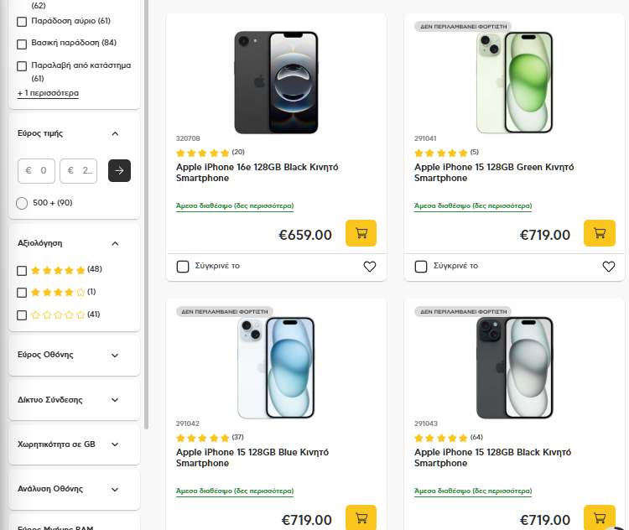Show '+ 1 περισσότερα' delivery options
Viewport: 629px width, 530px height.
coord(48,93)
